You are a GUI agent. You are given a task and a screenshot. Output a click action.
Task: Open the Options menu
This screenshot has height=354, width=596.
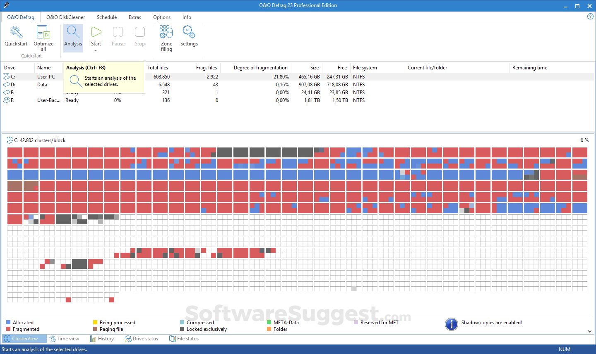click(161, 17)
